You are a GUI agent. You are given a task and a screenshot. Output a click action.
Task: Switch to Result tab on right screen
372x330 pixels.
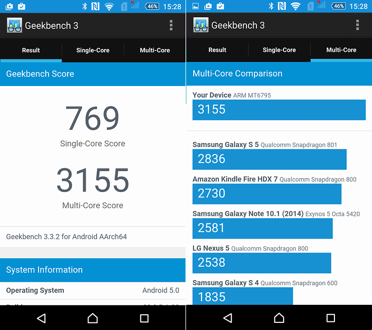tap(217, 50)
